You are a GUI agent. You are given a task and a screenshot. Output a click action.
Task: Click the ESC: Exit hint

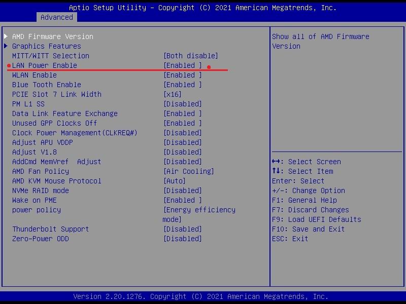point(290,239)
